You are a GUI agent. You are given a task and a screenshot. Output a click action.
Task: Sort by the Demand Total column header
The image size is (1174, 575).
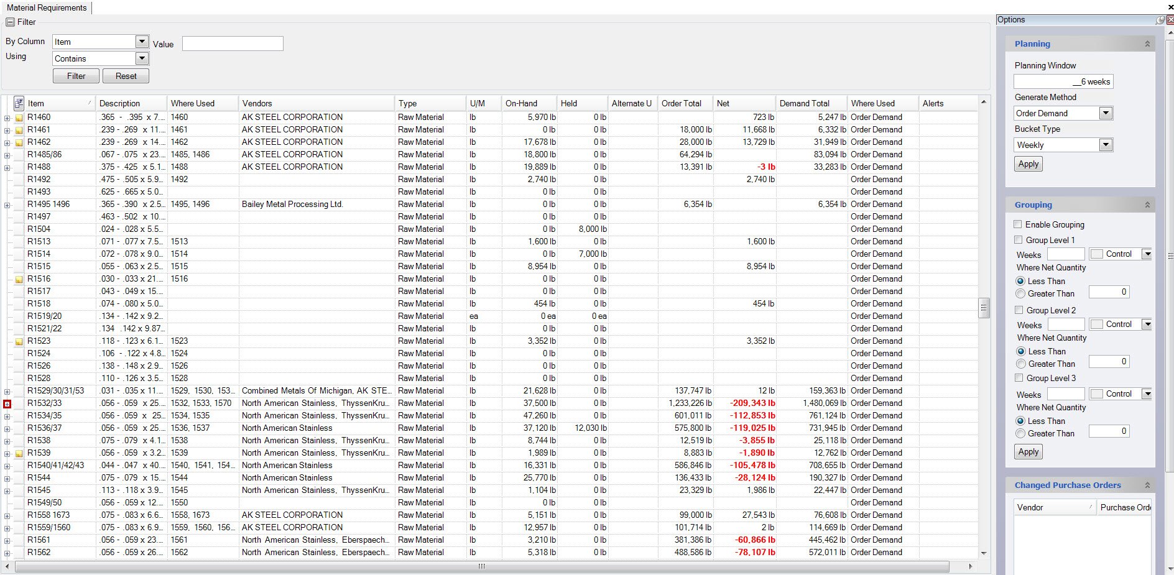pos(811,103)
